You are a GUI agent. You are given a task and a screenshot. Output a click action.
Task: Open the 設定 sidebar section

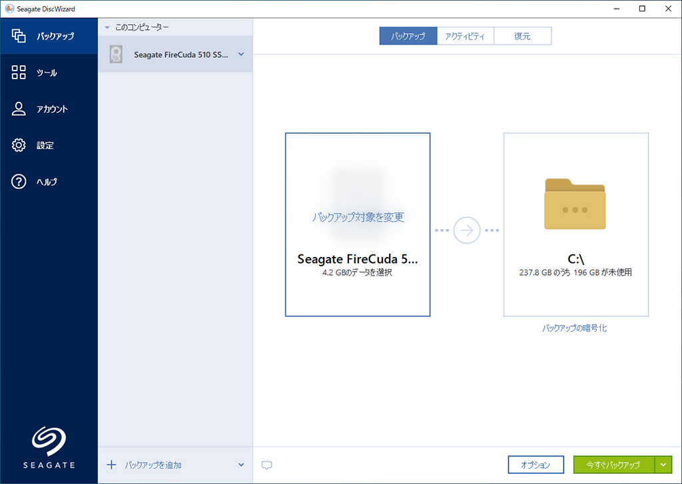click(49, 145)
